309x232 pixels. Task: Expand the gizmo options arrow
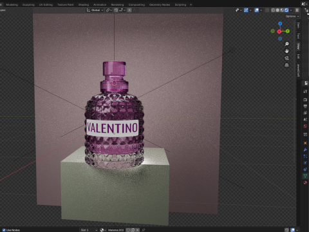tap(250, 10)
